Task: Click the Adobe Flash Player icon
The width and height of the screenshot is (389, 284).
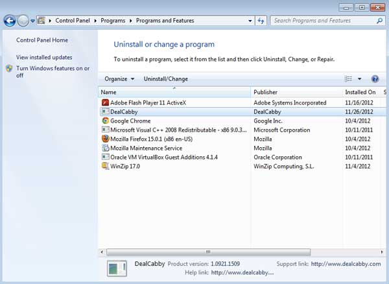Action: tap(105, 102)
